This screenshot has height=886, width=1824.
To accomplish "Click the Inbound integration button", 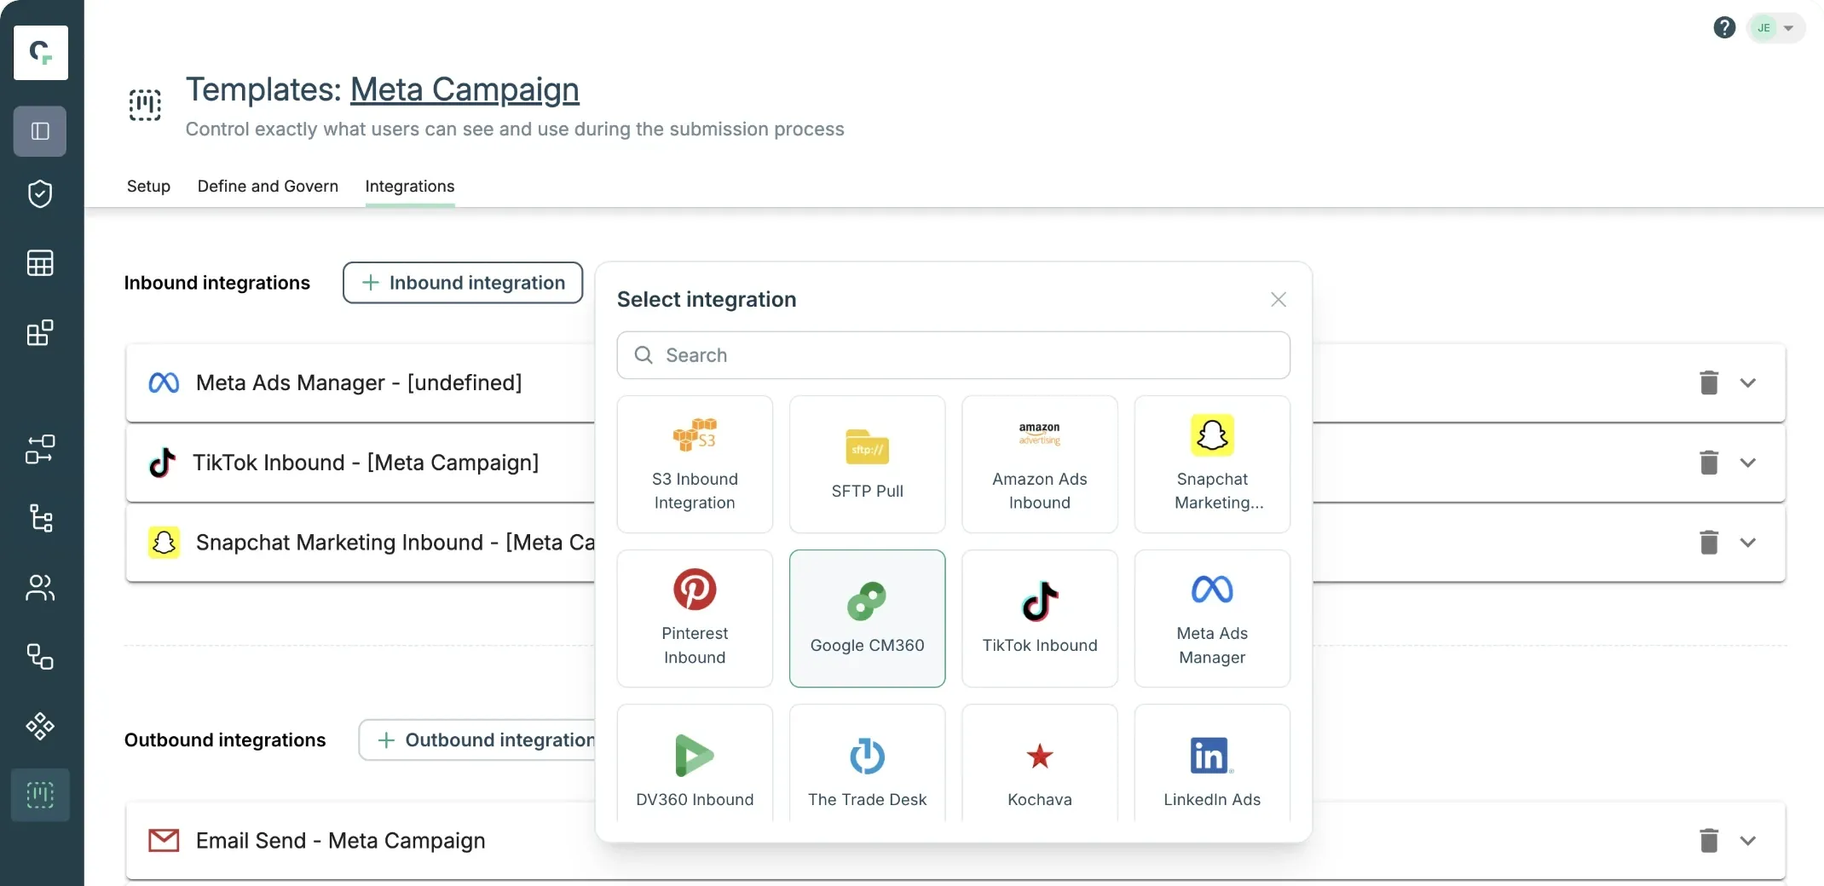I will (463, 283).
